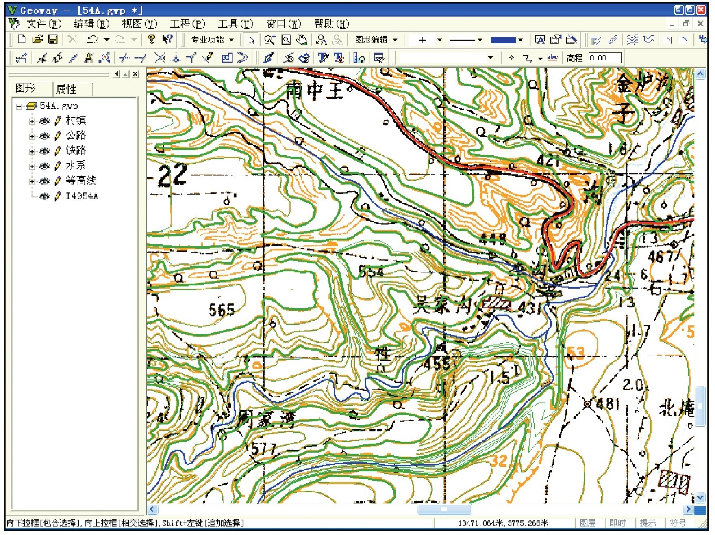Toggle visibility of the 等高线 layer
The width and height of the screenshot is (715, 535).
(45, 181)
